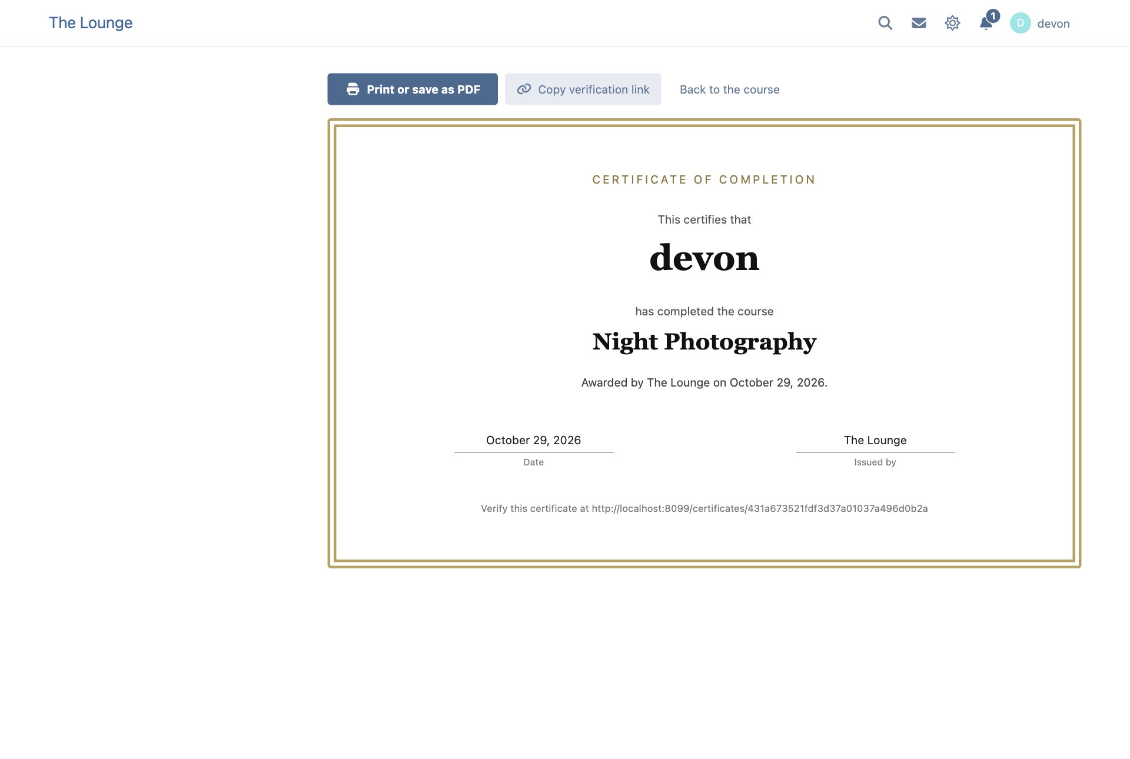Click 'has completed the course' text
The height and width of the screenshot is (759, 1130).
pos(704,311)
